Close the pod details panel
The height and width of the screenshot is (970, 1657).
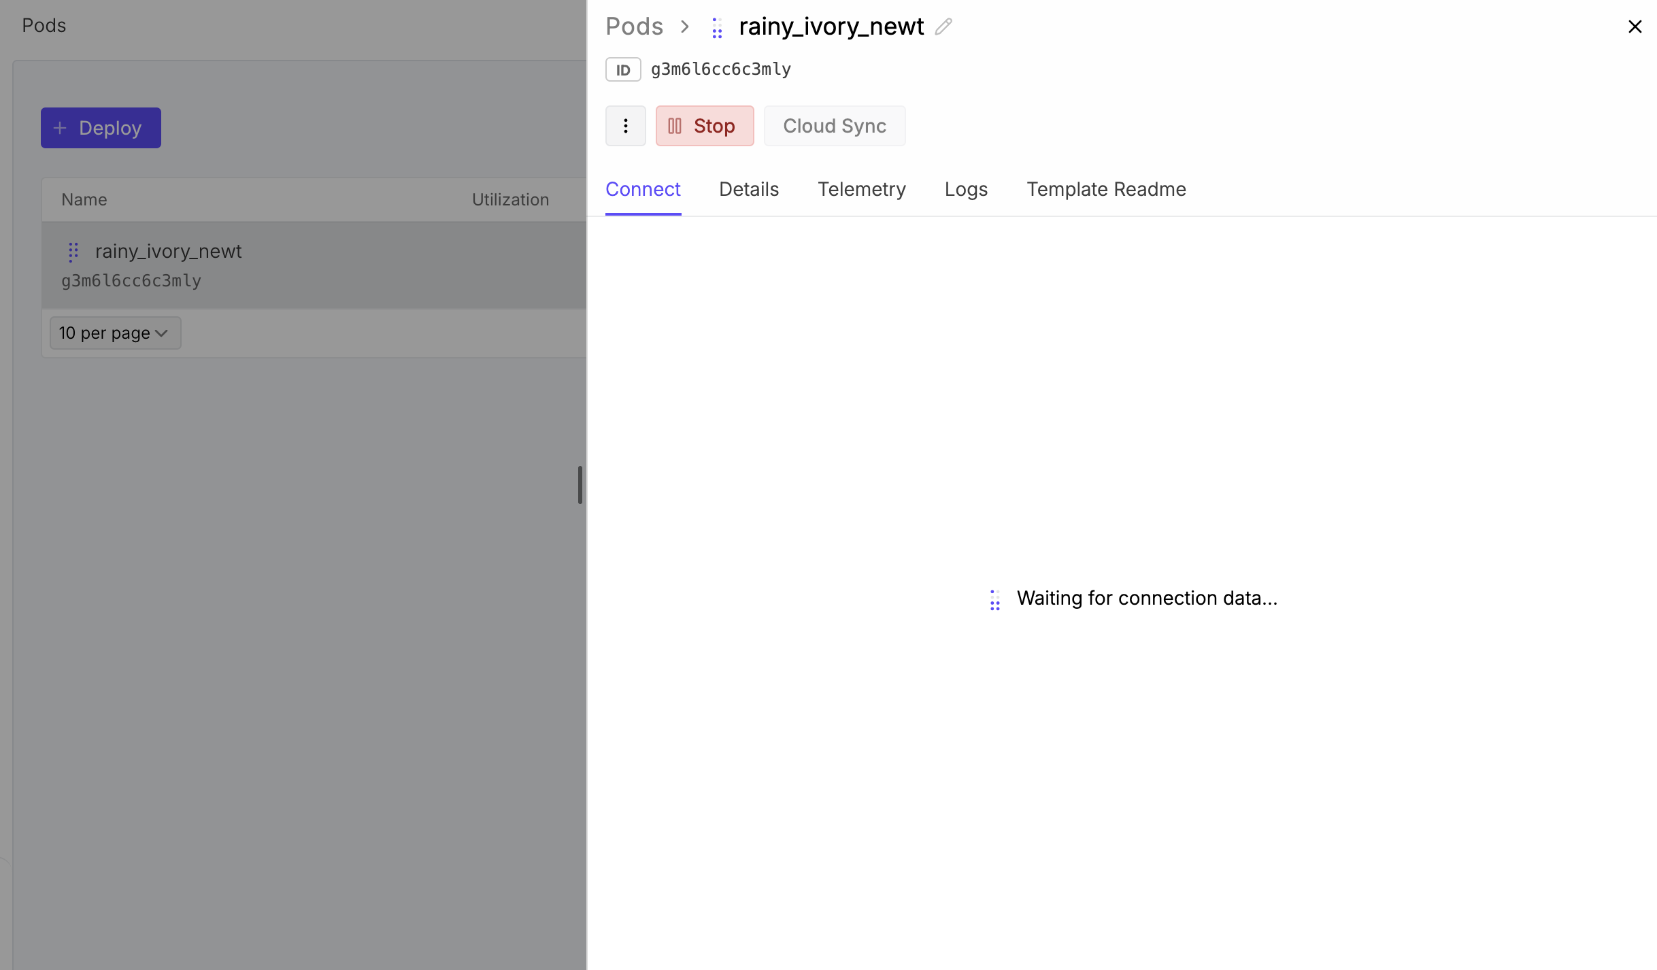click(1635, 27)
